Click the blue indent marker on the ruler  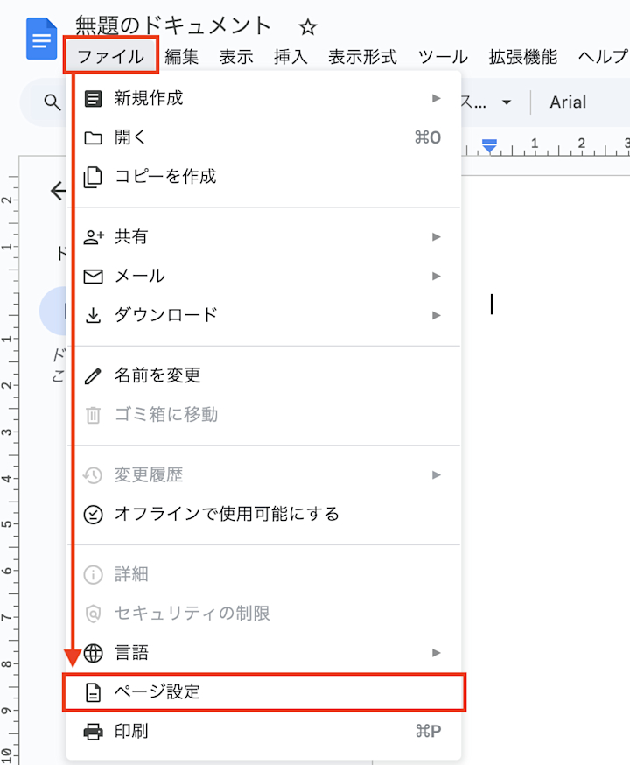pyautogui.click(x=491, y=146)
